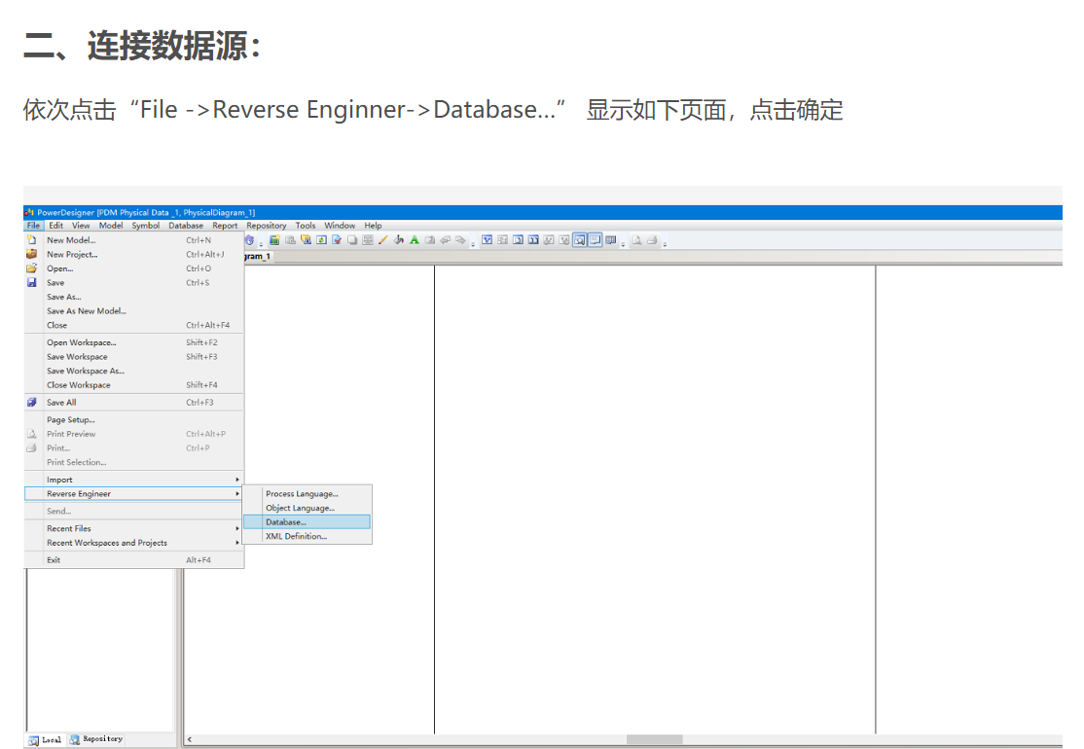Click the green table with star toolbar icon
Screen dimensions: 1084x749
pos(274,239)
